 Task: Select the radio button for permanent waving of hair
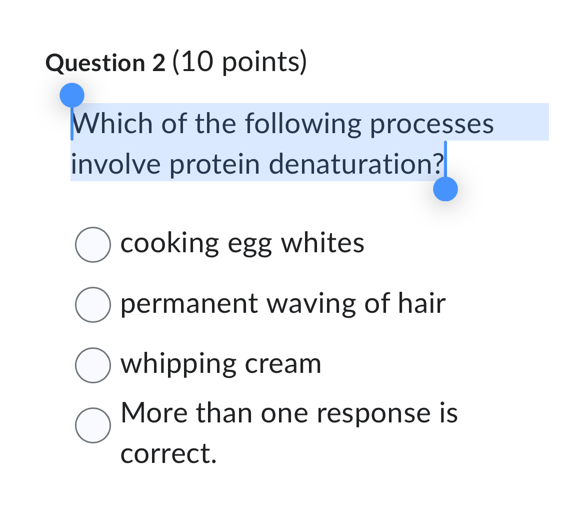pos(93,304)
